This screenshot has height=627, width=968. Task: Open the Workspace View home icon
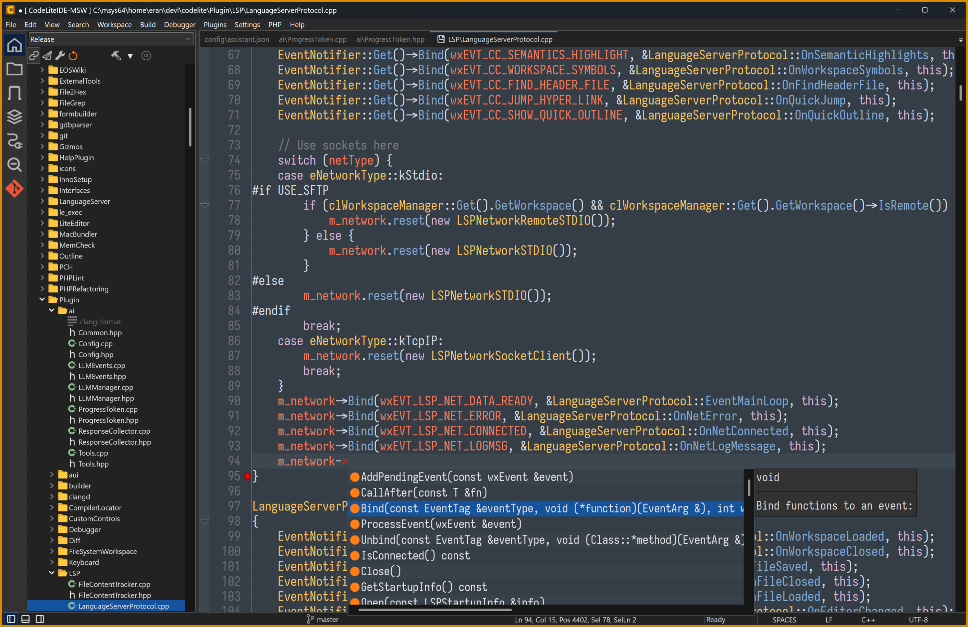[x=14, y=46]
